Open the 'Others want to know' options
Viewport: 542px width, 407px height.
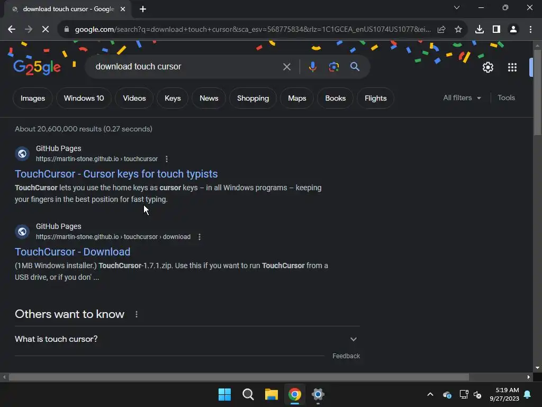tap(137, 314)
